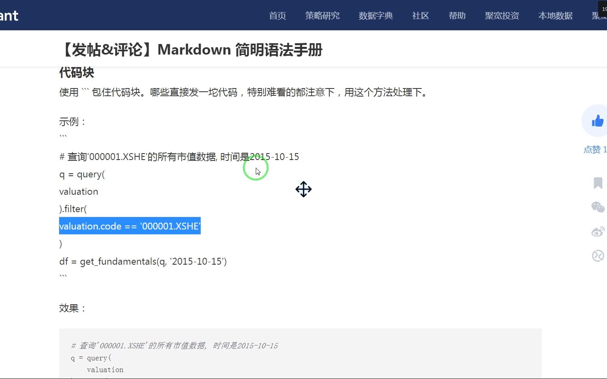Open the 社区 navigation item

coord(420,16)
